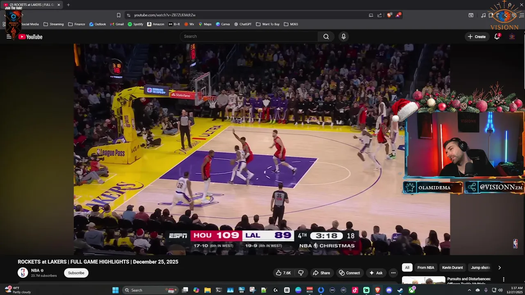Open the Canva bookmark
Screen dimensions: 525x295
[x=223, y=24]
